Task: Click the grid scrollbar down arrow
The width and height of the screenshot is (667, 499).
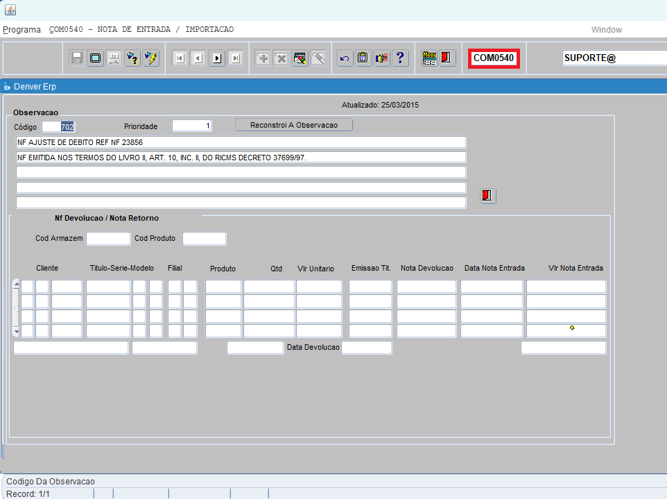Action: (16, 331)
